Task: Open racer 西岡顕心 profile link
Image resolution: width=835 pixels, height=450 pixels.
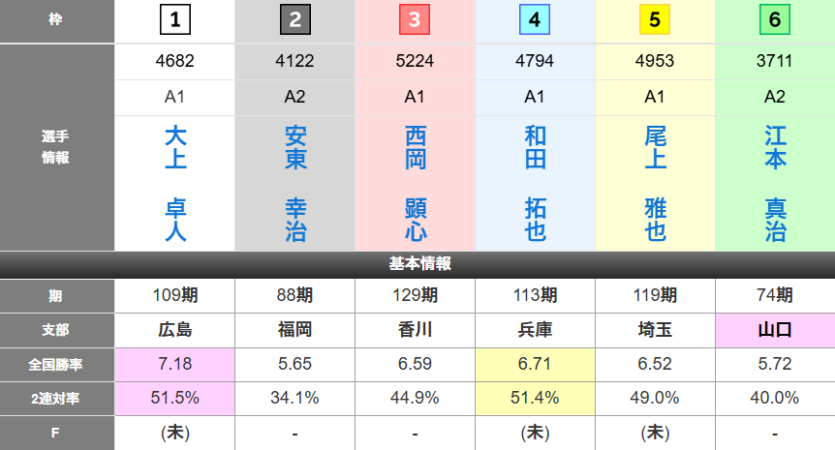Action: click(x=416, y=184)
